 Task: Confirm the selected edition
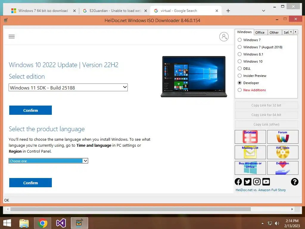coord(31,110)
